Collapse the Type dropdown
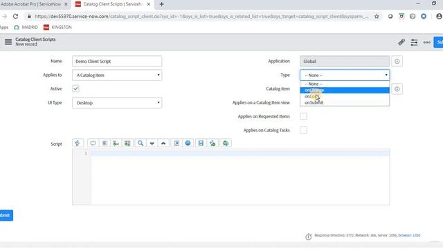This screenshot has width=443, height=249. [345, 75]
